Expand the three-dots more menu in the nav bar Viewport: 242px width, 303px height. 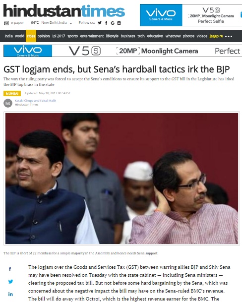click(229, 36)
